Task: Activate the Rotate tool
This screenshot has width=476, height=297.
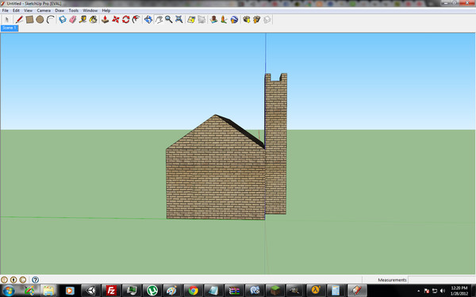Action: (x=126, y=20)
